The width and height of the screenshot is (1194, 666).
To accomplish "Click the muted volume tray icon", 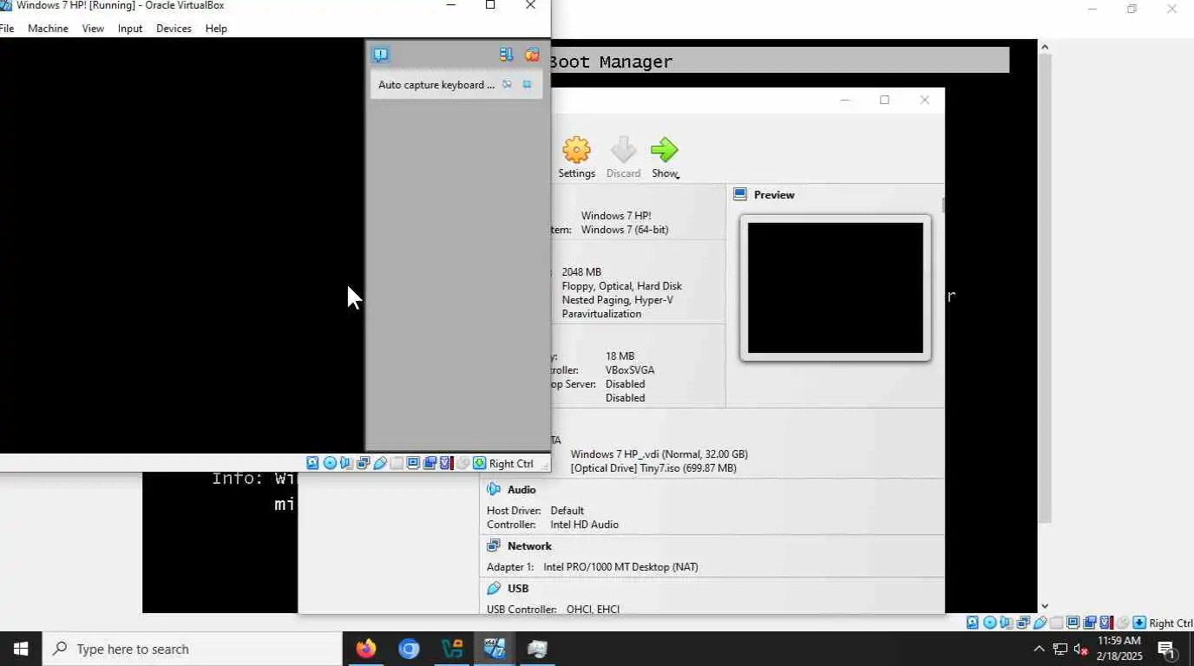I will coord(1081,649).
